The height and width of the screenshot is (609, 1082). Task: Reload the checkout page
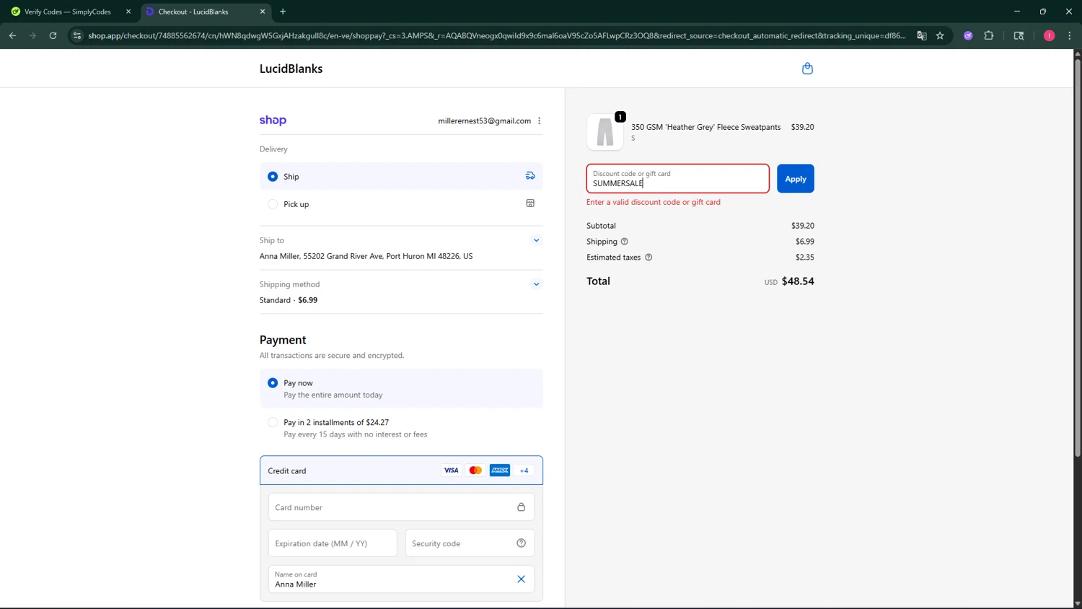pos(53,35)
